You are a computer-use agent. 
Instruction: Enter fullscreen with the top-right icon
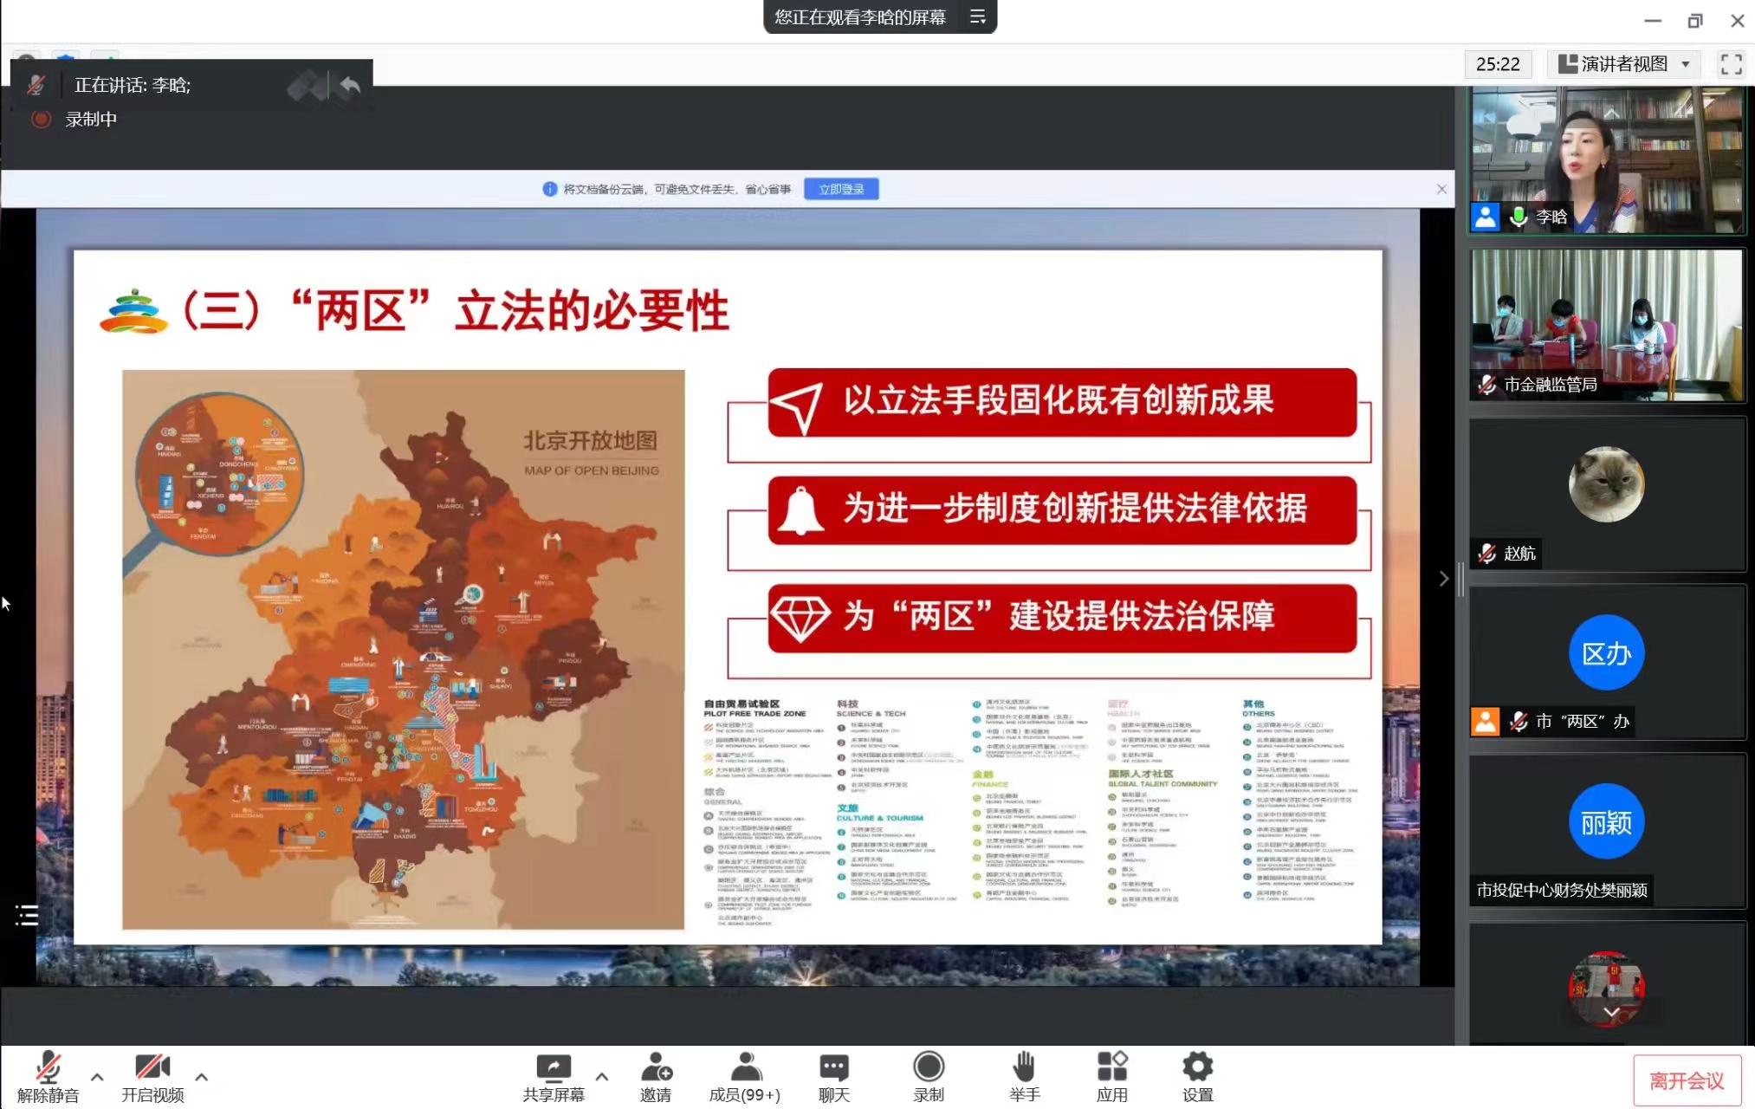point(1732,63)
